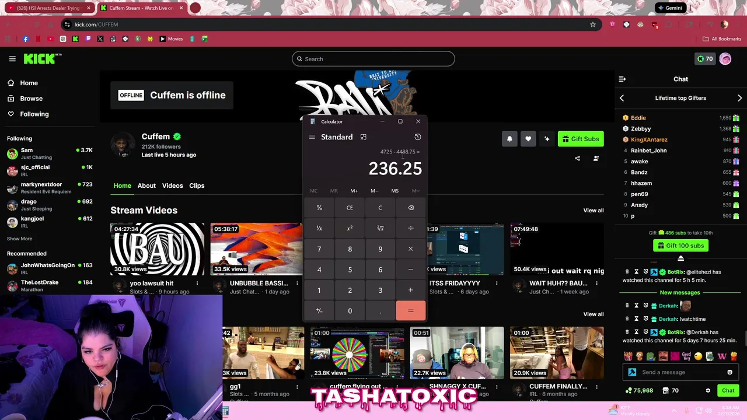Toggle follow heart button
Image resolution: width=747 pixels, height=420 pixels.
point(528,139)
